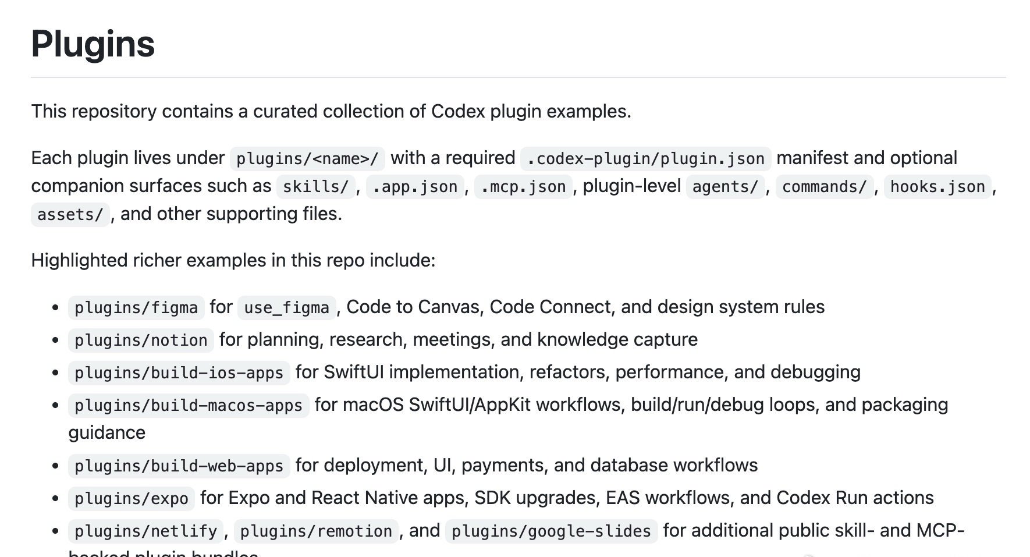Click the assets/ inline code
1030x557 pixels.
pyautogui.click(x=70, y=215)
